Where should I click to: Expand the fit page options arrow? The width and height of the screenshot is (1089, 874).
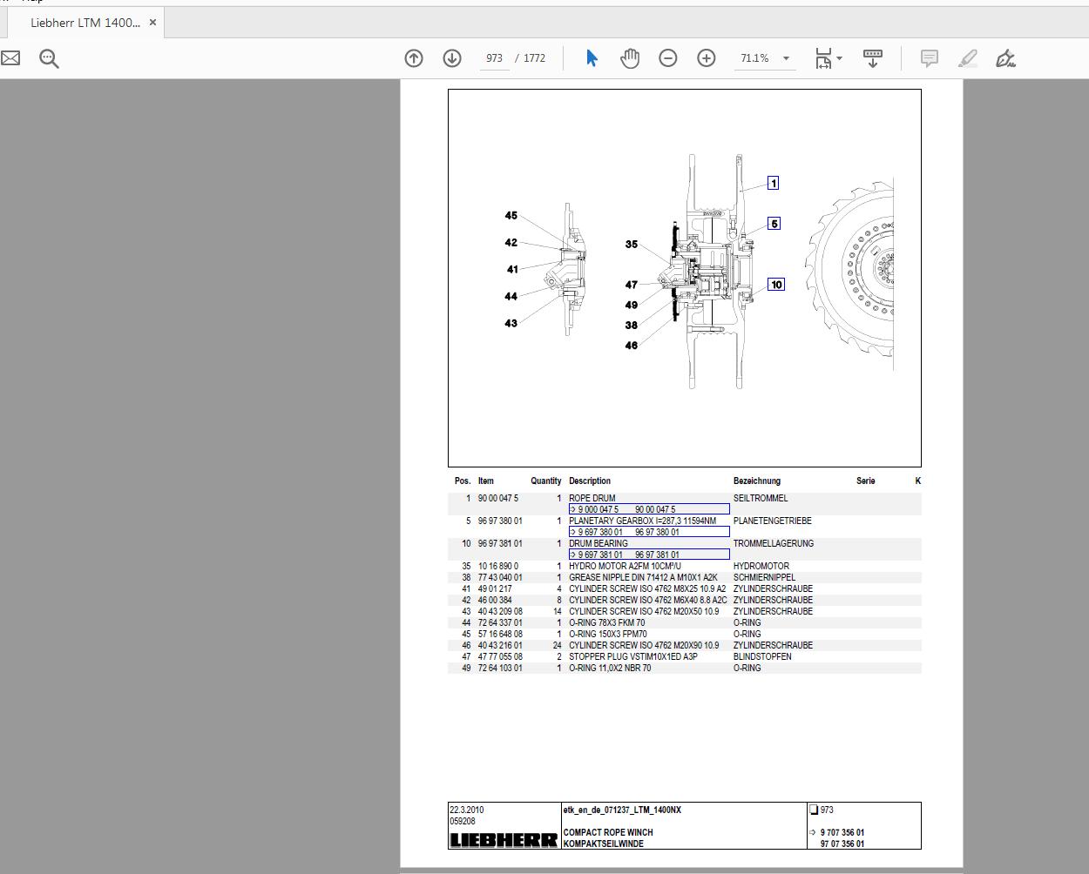point(840,59)
